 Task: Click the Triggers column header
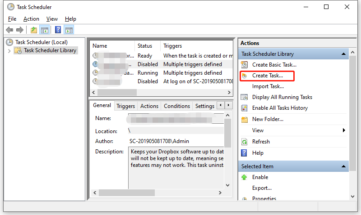[197, 46]
